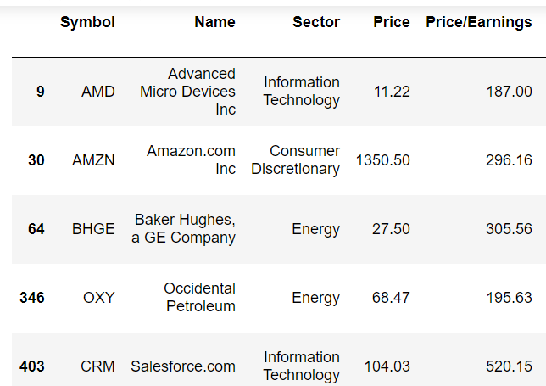Click the Price column header

click(x=391, y=22)
